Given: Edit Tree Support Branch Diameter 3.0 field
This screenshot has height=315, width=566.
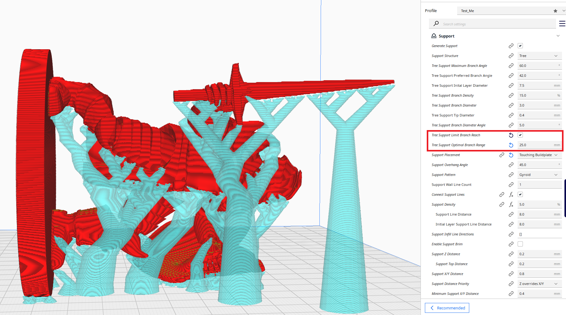Looking at the screenshot, I should 540,105.
